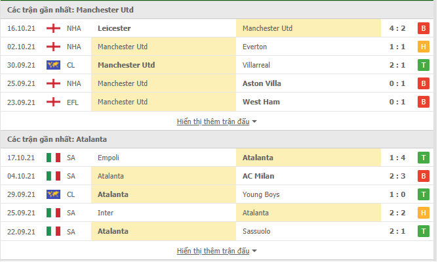Open 'Hiển thị thêm trận đấu' under Manchester Utd
438x262 pixels.
213,121
